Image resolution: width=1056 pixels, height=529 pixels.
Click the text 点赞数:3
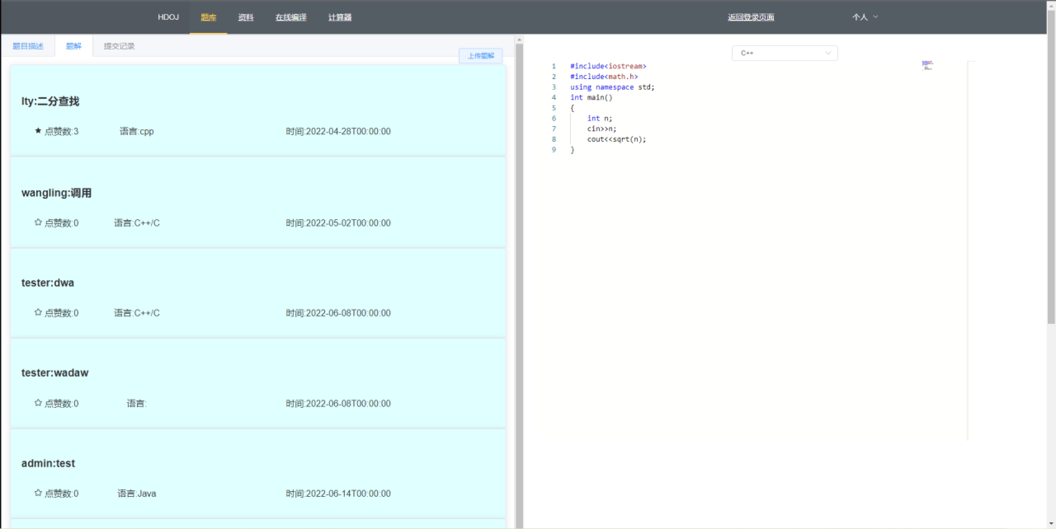[61, 131]
